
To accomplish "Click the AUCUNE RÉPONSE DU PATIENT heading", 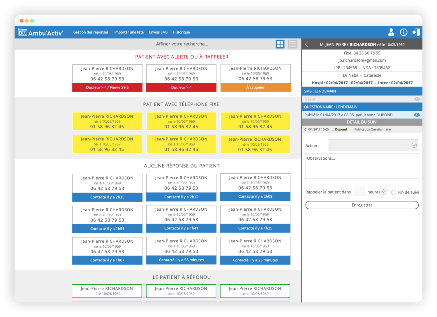I will [182, 166].
